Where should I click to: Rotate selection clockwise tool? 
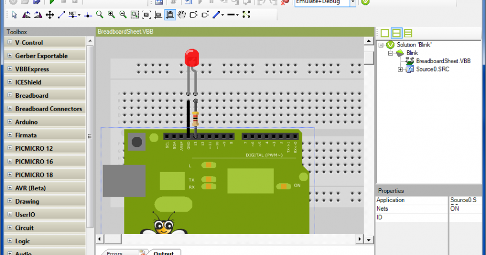point(38,14)
